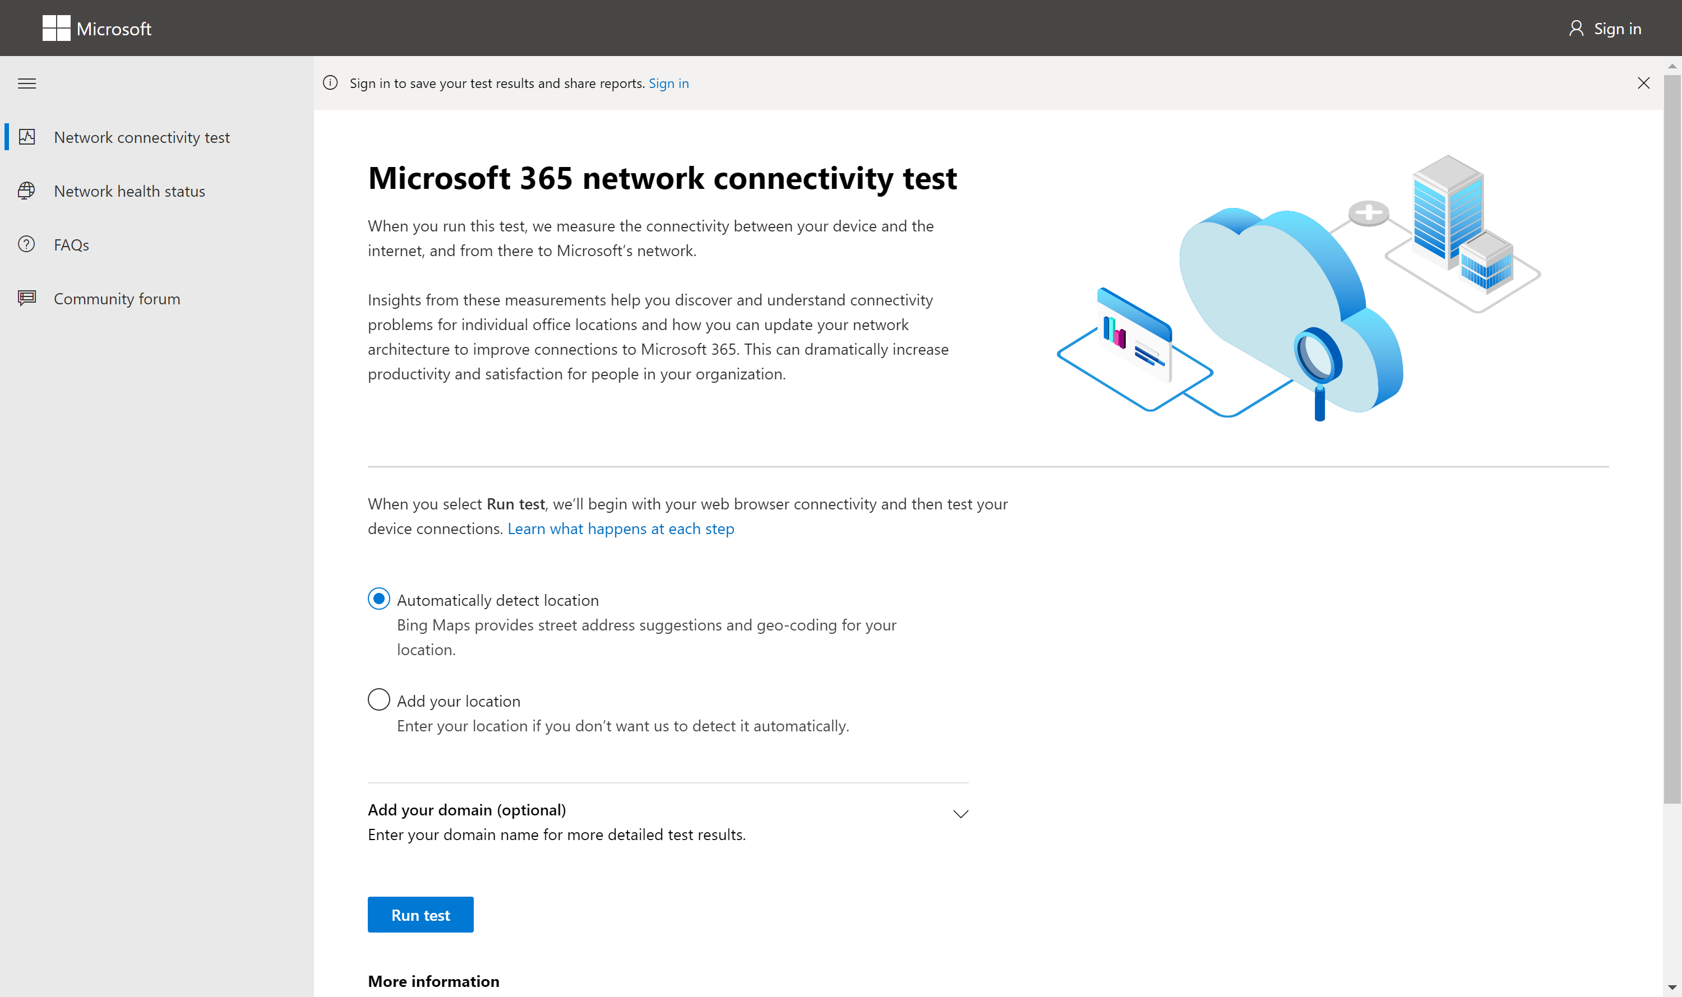1682x997 pixels.
Task: Click the info icon in the banner
Action: point(330,82)
